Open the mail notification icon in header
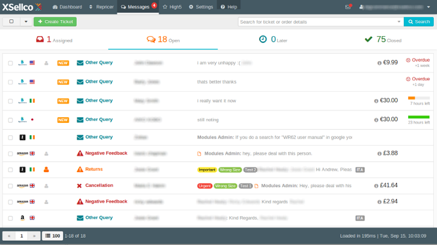437x245 pixels. point(348,7)
